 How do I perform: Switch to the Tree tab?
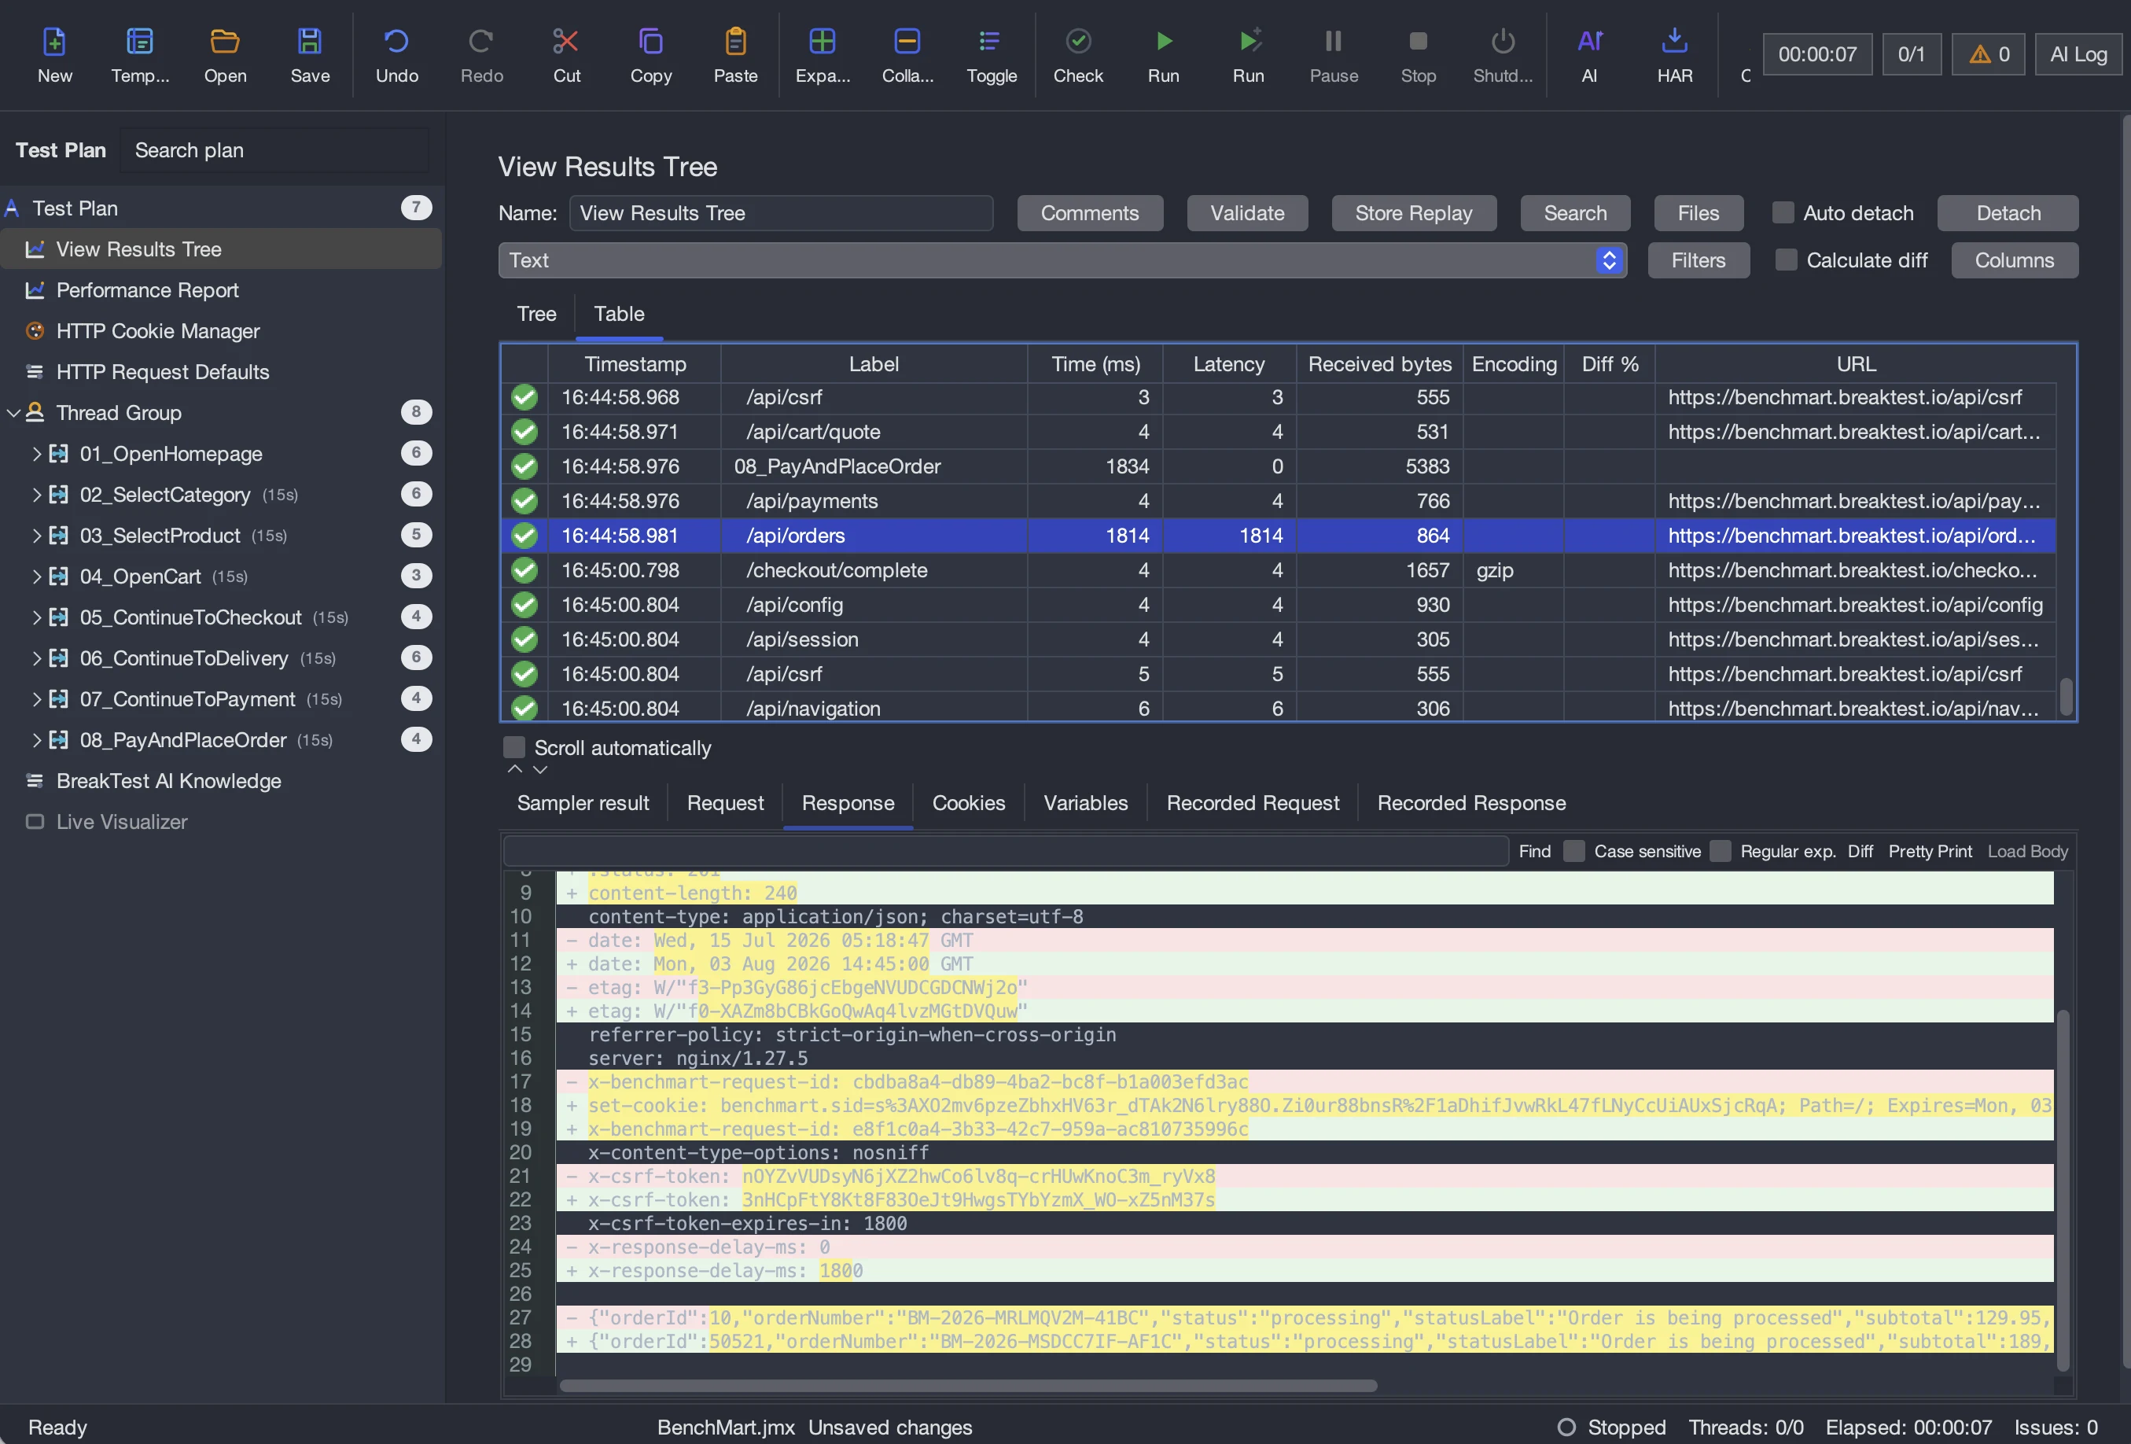[x=536, y=314]
